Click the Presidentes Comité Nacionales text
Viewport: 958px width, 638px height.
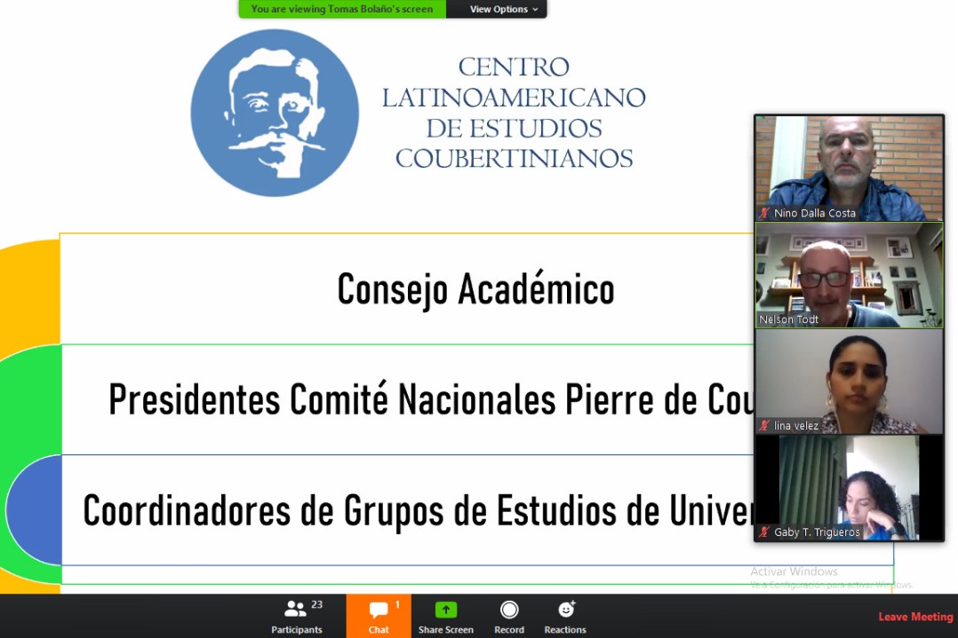[x=331, y=399]
